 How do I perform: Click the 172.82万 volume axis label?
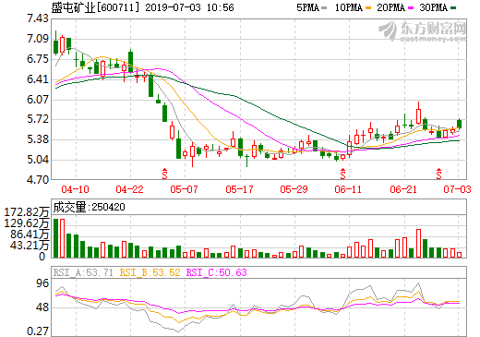tap(27, 212)
